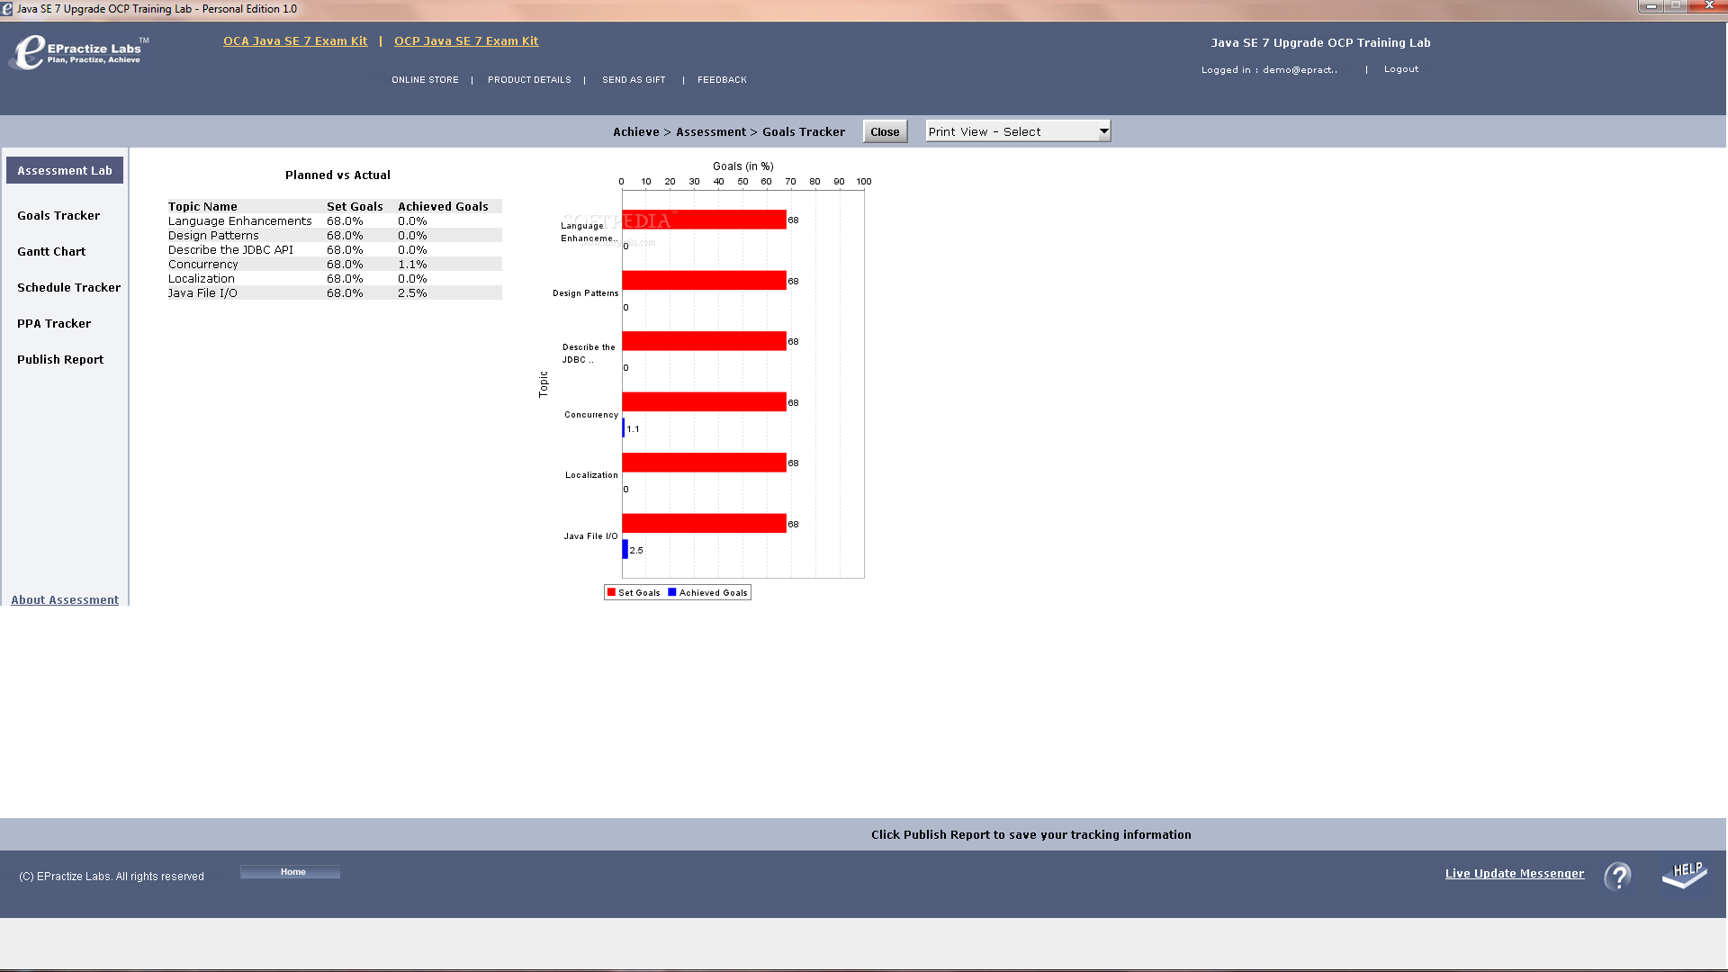
Task: Click Logout
Action: pos(1401,69)
